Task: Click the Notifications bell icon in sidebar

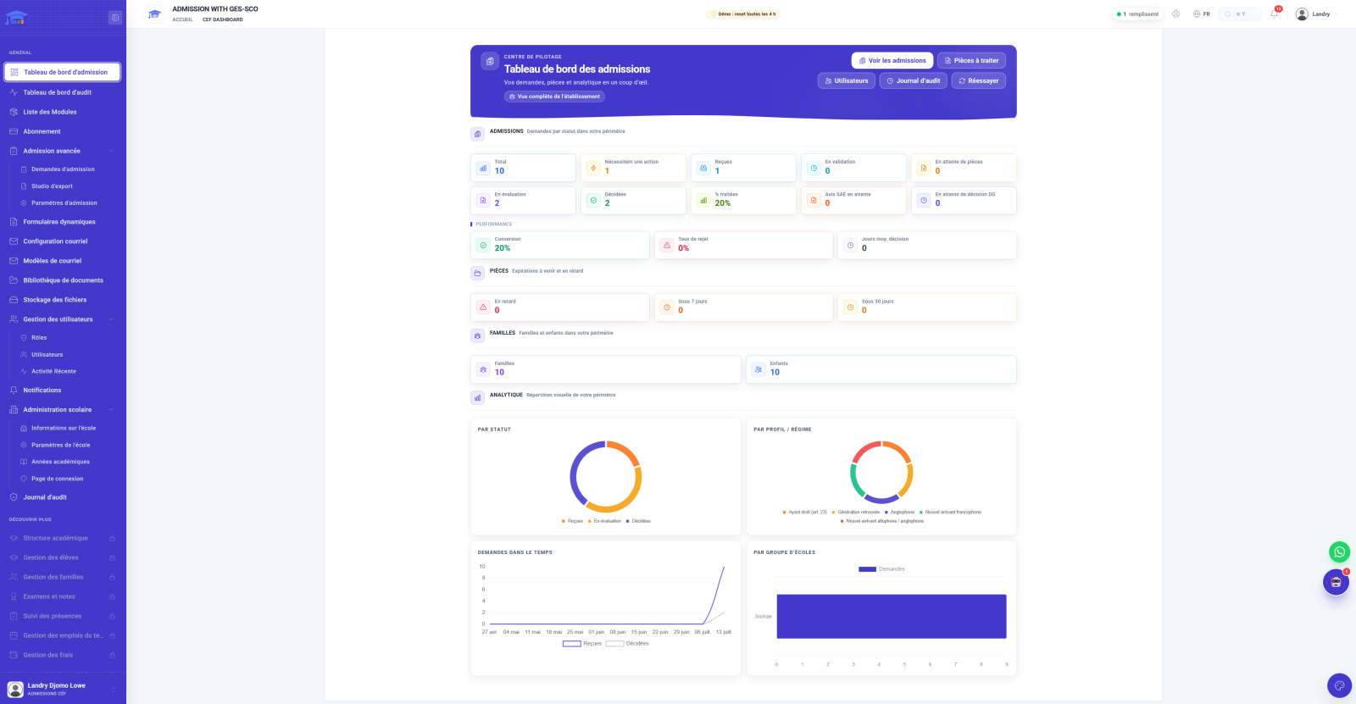Action: (x=14, y=391)
